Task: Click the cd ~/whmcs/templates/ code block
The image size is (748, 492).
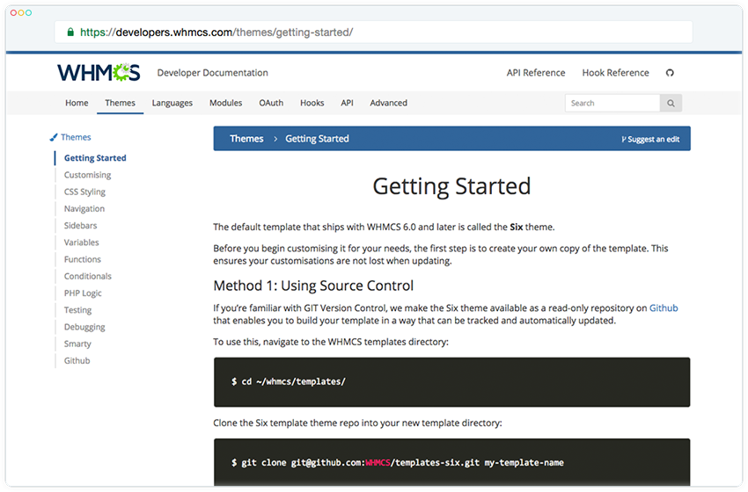Action: (x=451, y=382)
